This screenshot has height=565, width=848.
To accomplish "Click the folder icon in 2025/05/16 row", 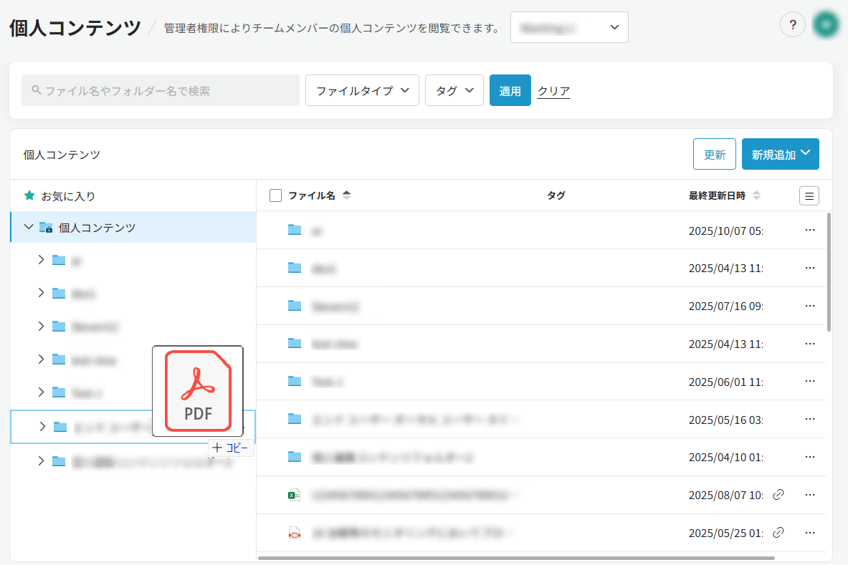I will click(295, 419).
